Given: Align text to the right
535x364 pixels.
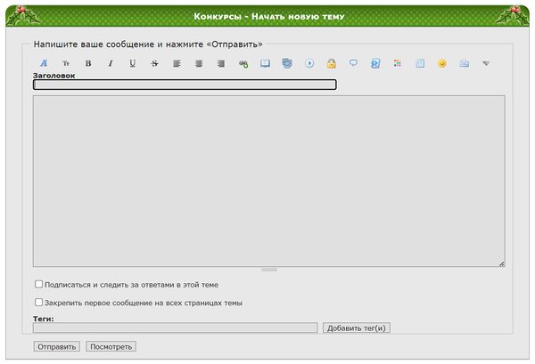Looking at the screenshot, I should (221, 63).
